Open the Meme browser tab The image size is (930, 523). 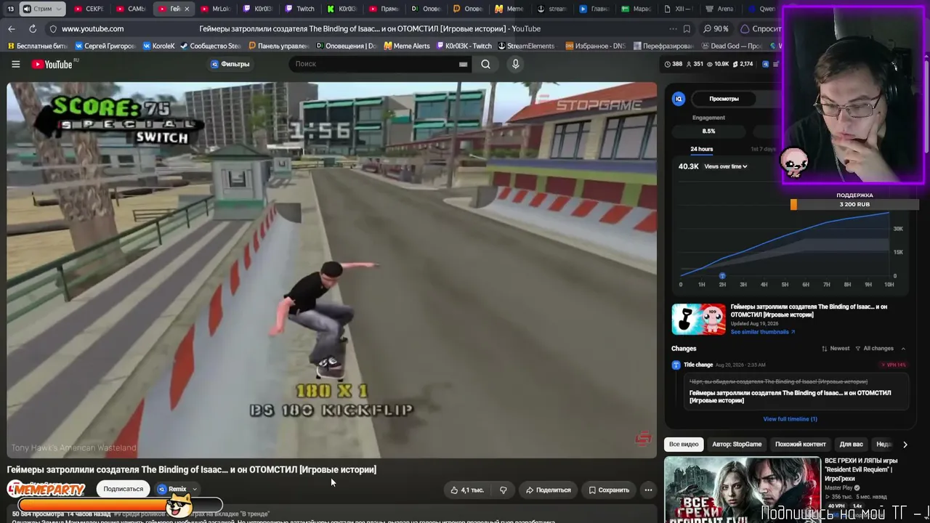pos(509,9)
